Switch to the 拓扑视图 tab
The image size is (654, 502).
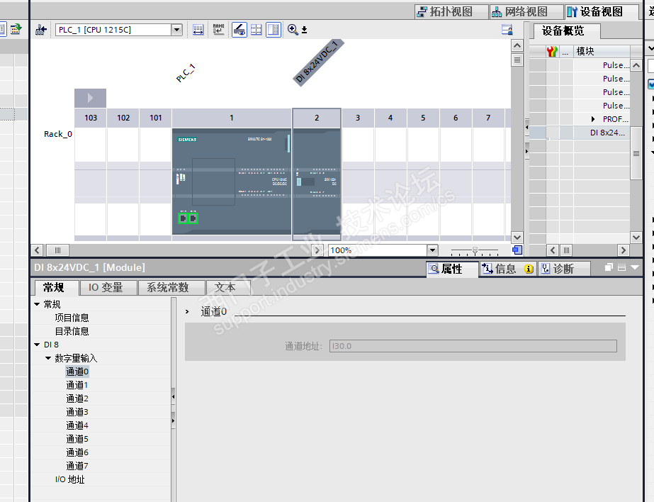click(451, 11)
